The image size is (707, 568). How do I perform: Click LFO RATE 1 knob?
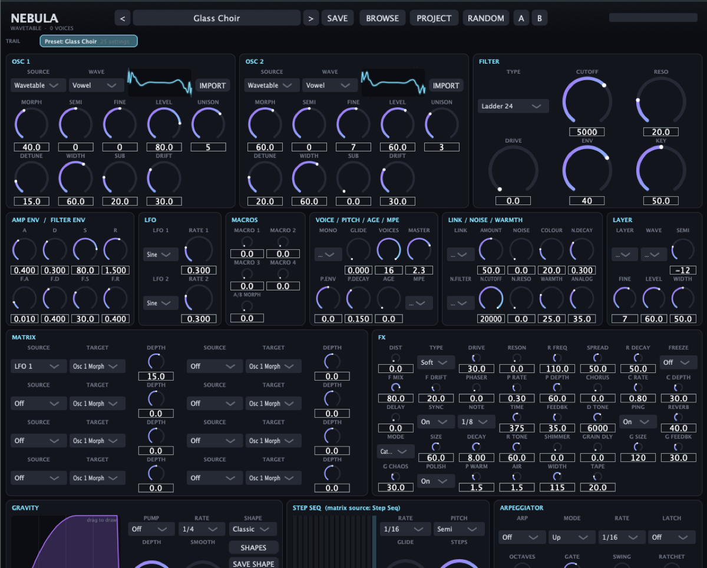(199, 250)
